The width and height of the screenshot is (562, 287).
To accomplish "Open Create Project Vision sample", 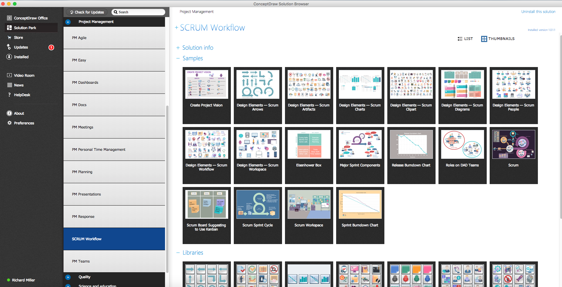I will point(206,95).
